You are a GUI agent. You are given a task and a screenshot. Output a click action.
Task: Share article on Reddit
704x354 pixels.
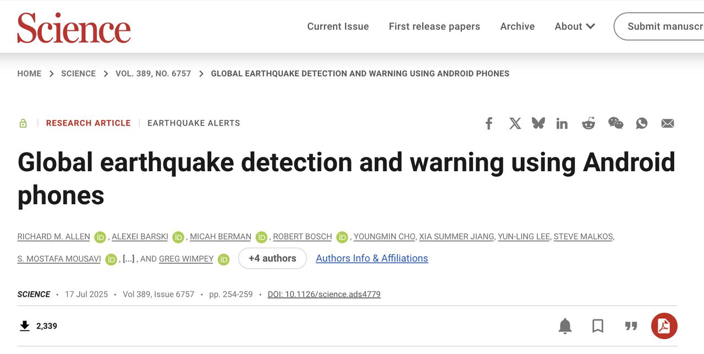(588, 123)
